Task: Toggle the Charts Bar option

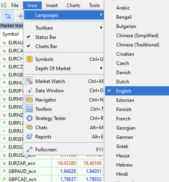Action: pos(64,46)
